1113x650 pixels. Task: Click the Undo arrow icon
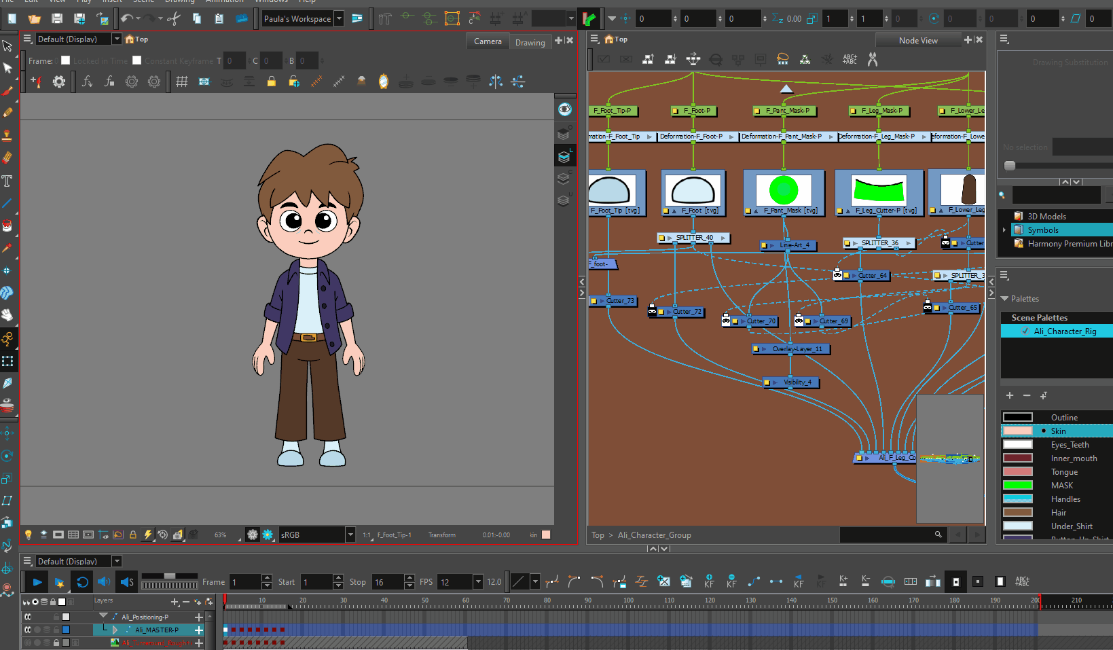point(127,19)
